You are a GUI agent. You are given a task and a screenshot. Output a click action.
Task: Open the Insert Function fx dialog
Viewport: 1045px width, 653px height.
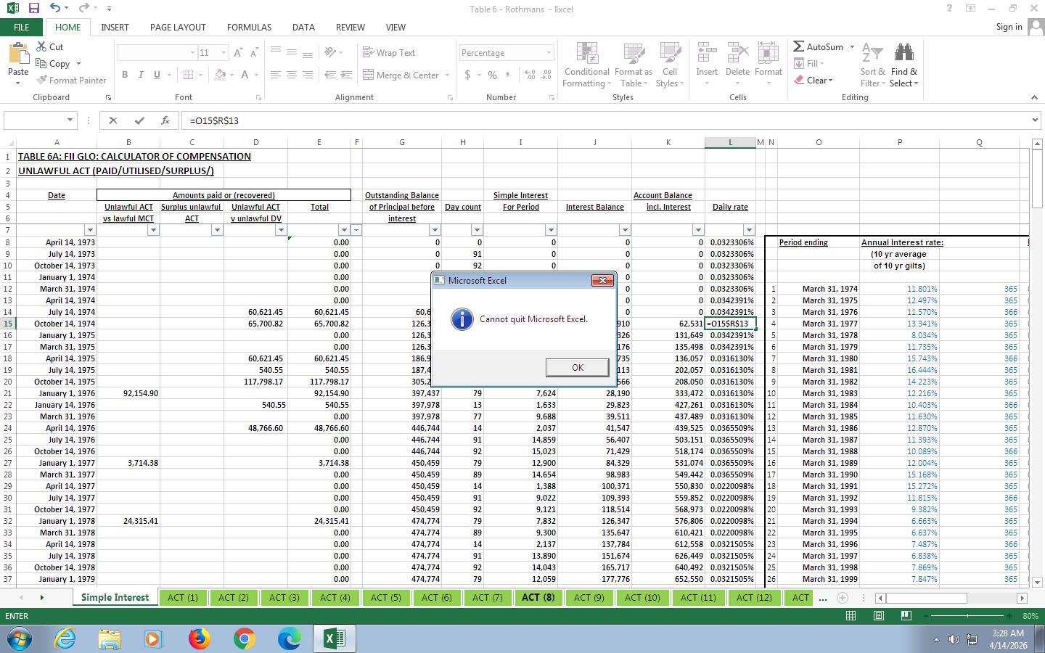point(165,120)
